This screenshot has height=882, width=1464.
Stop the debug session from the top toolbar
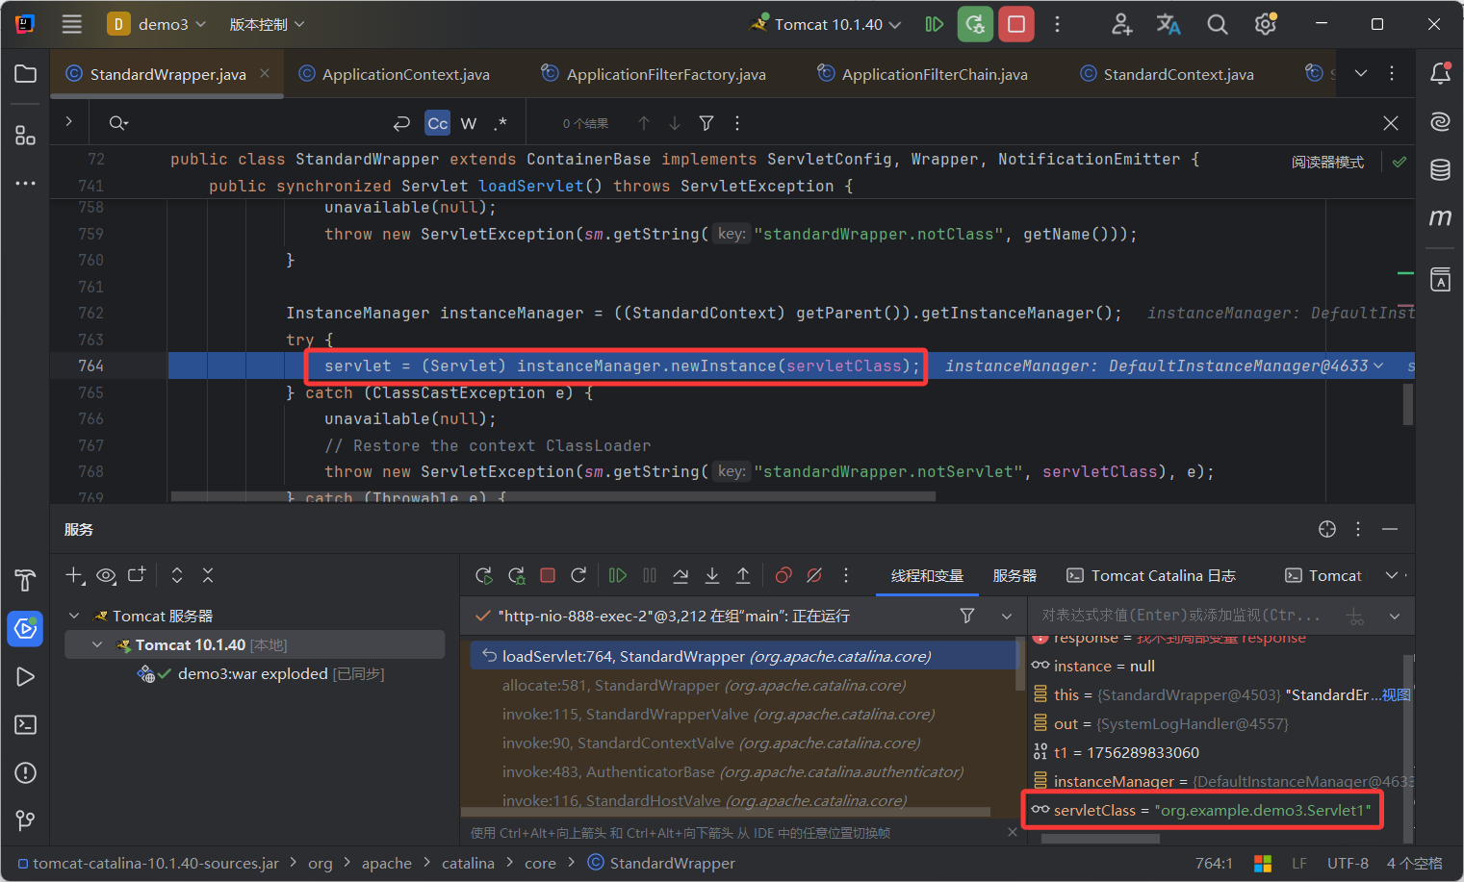[1015, 24]
